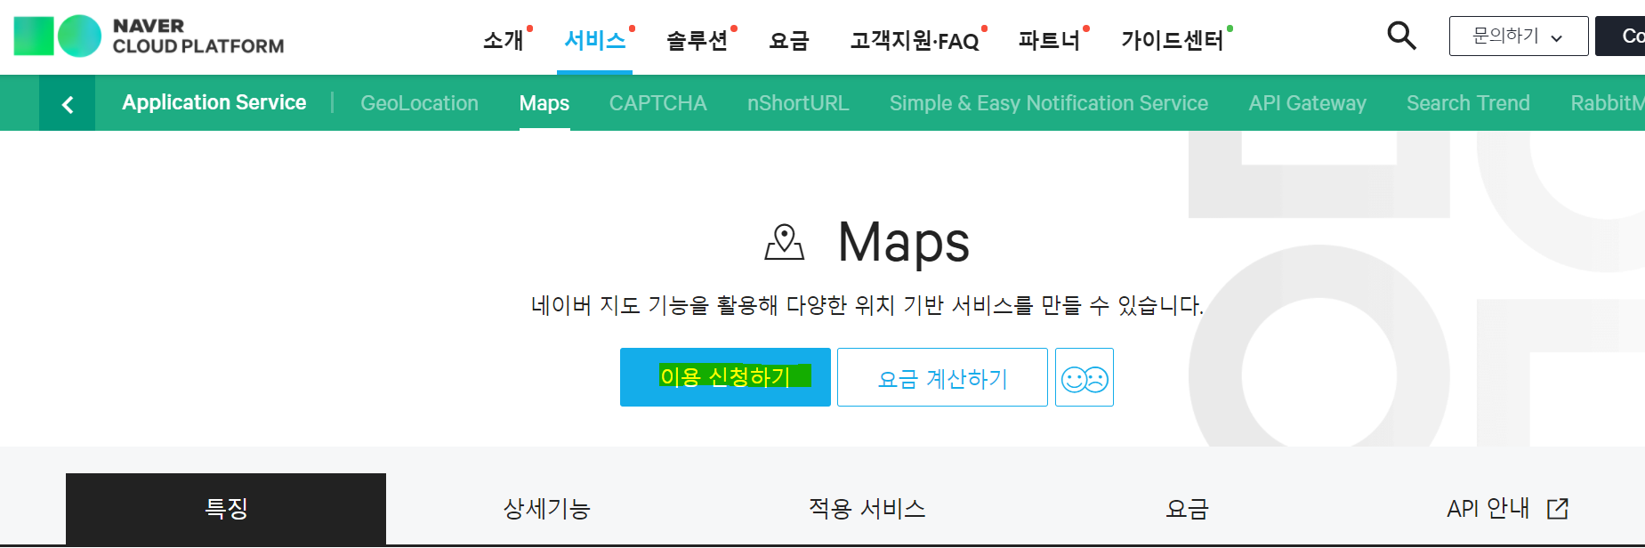Open the 고객지원·FAQ menu
This screenshot has width=1645, height=548.
coord(915,40)
